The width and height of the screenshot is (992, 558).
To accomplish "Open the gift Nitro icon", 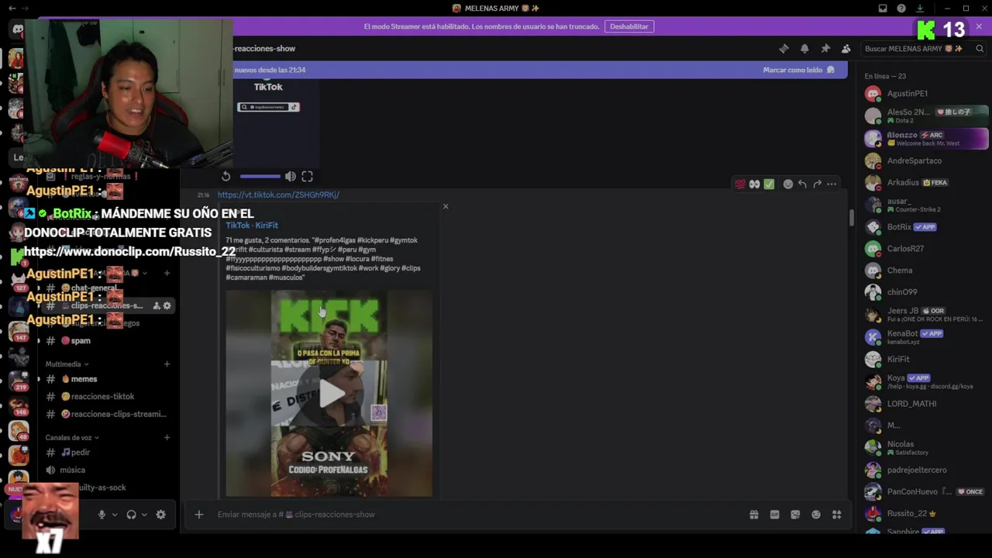I will 753,515.
